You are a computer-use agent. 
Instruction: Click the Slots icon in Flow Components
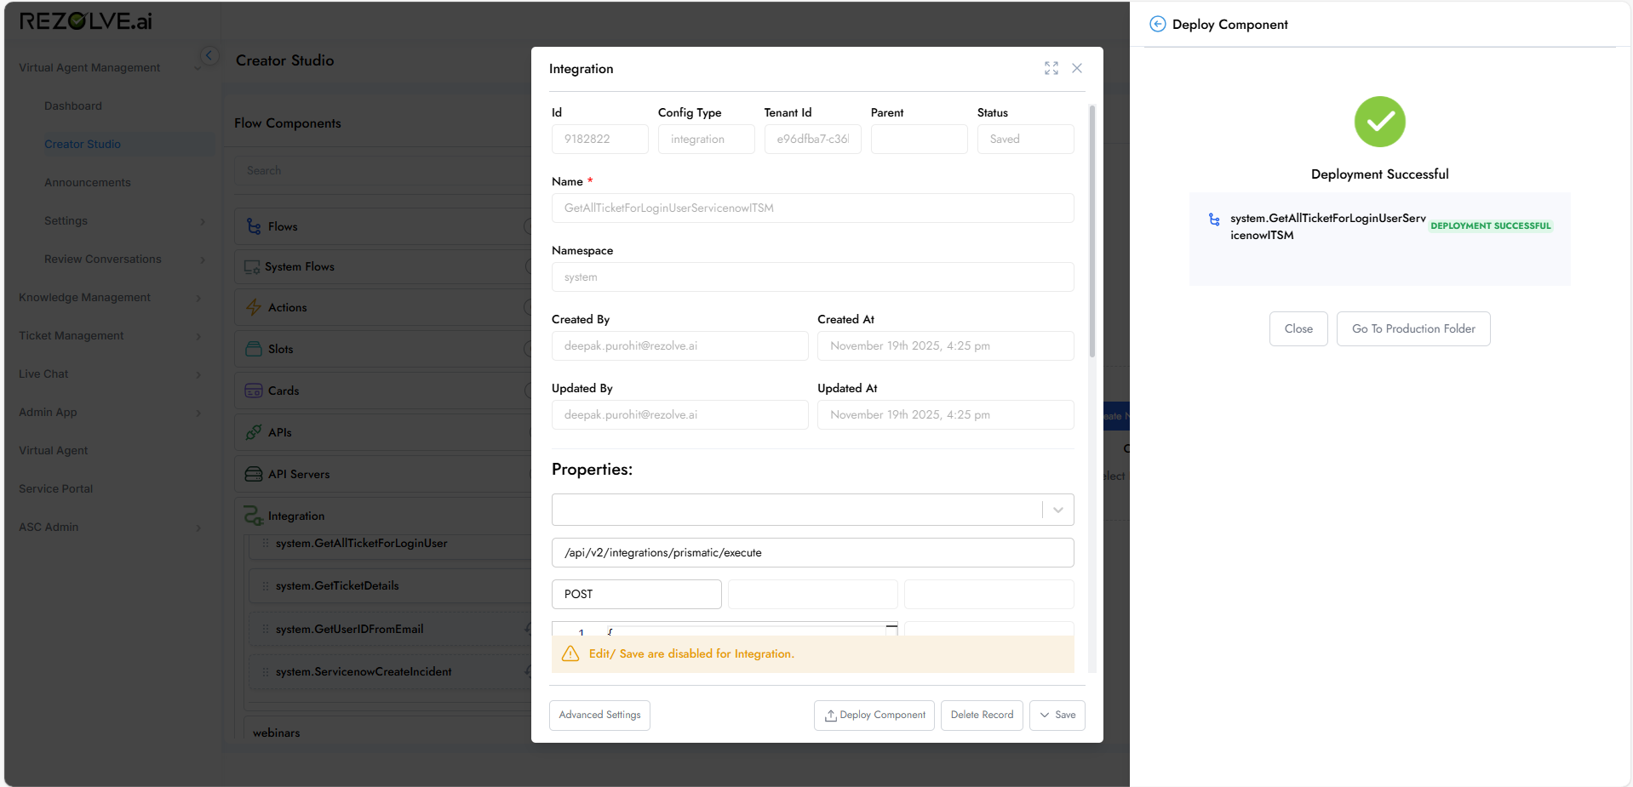(254, 349)
